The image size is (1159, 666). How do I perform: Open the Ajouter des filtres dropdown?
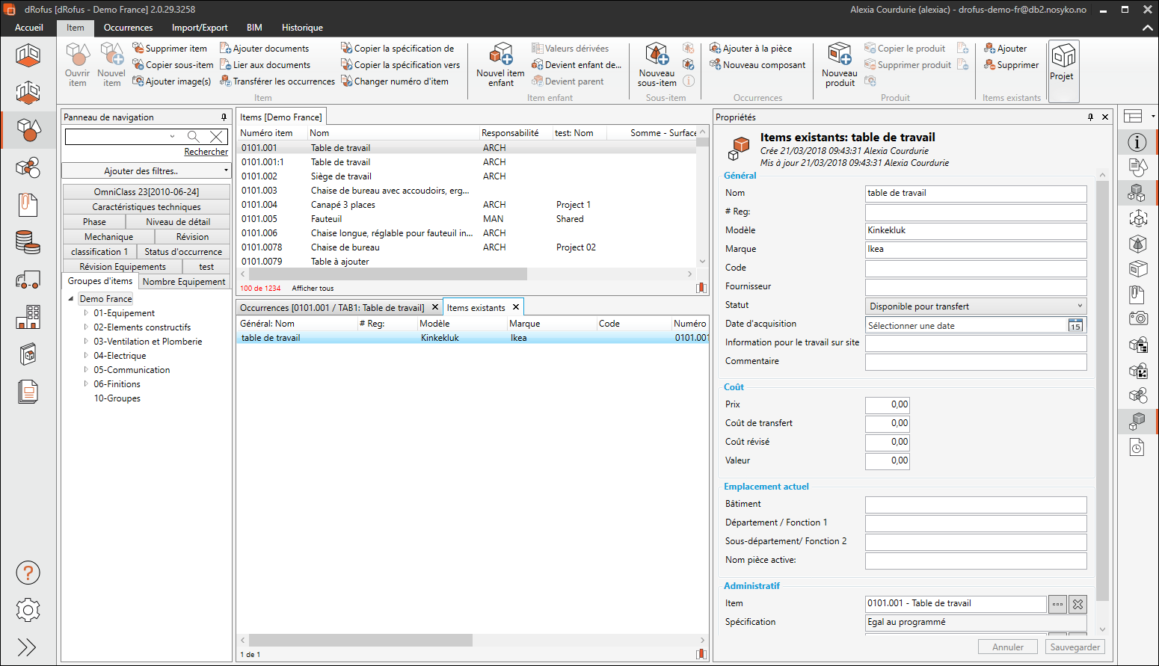[146, 171]
